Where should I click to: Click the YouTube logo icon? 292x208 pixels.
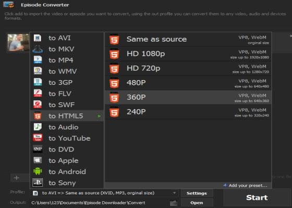point(38,138)
